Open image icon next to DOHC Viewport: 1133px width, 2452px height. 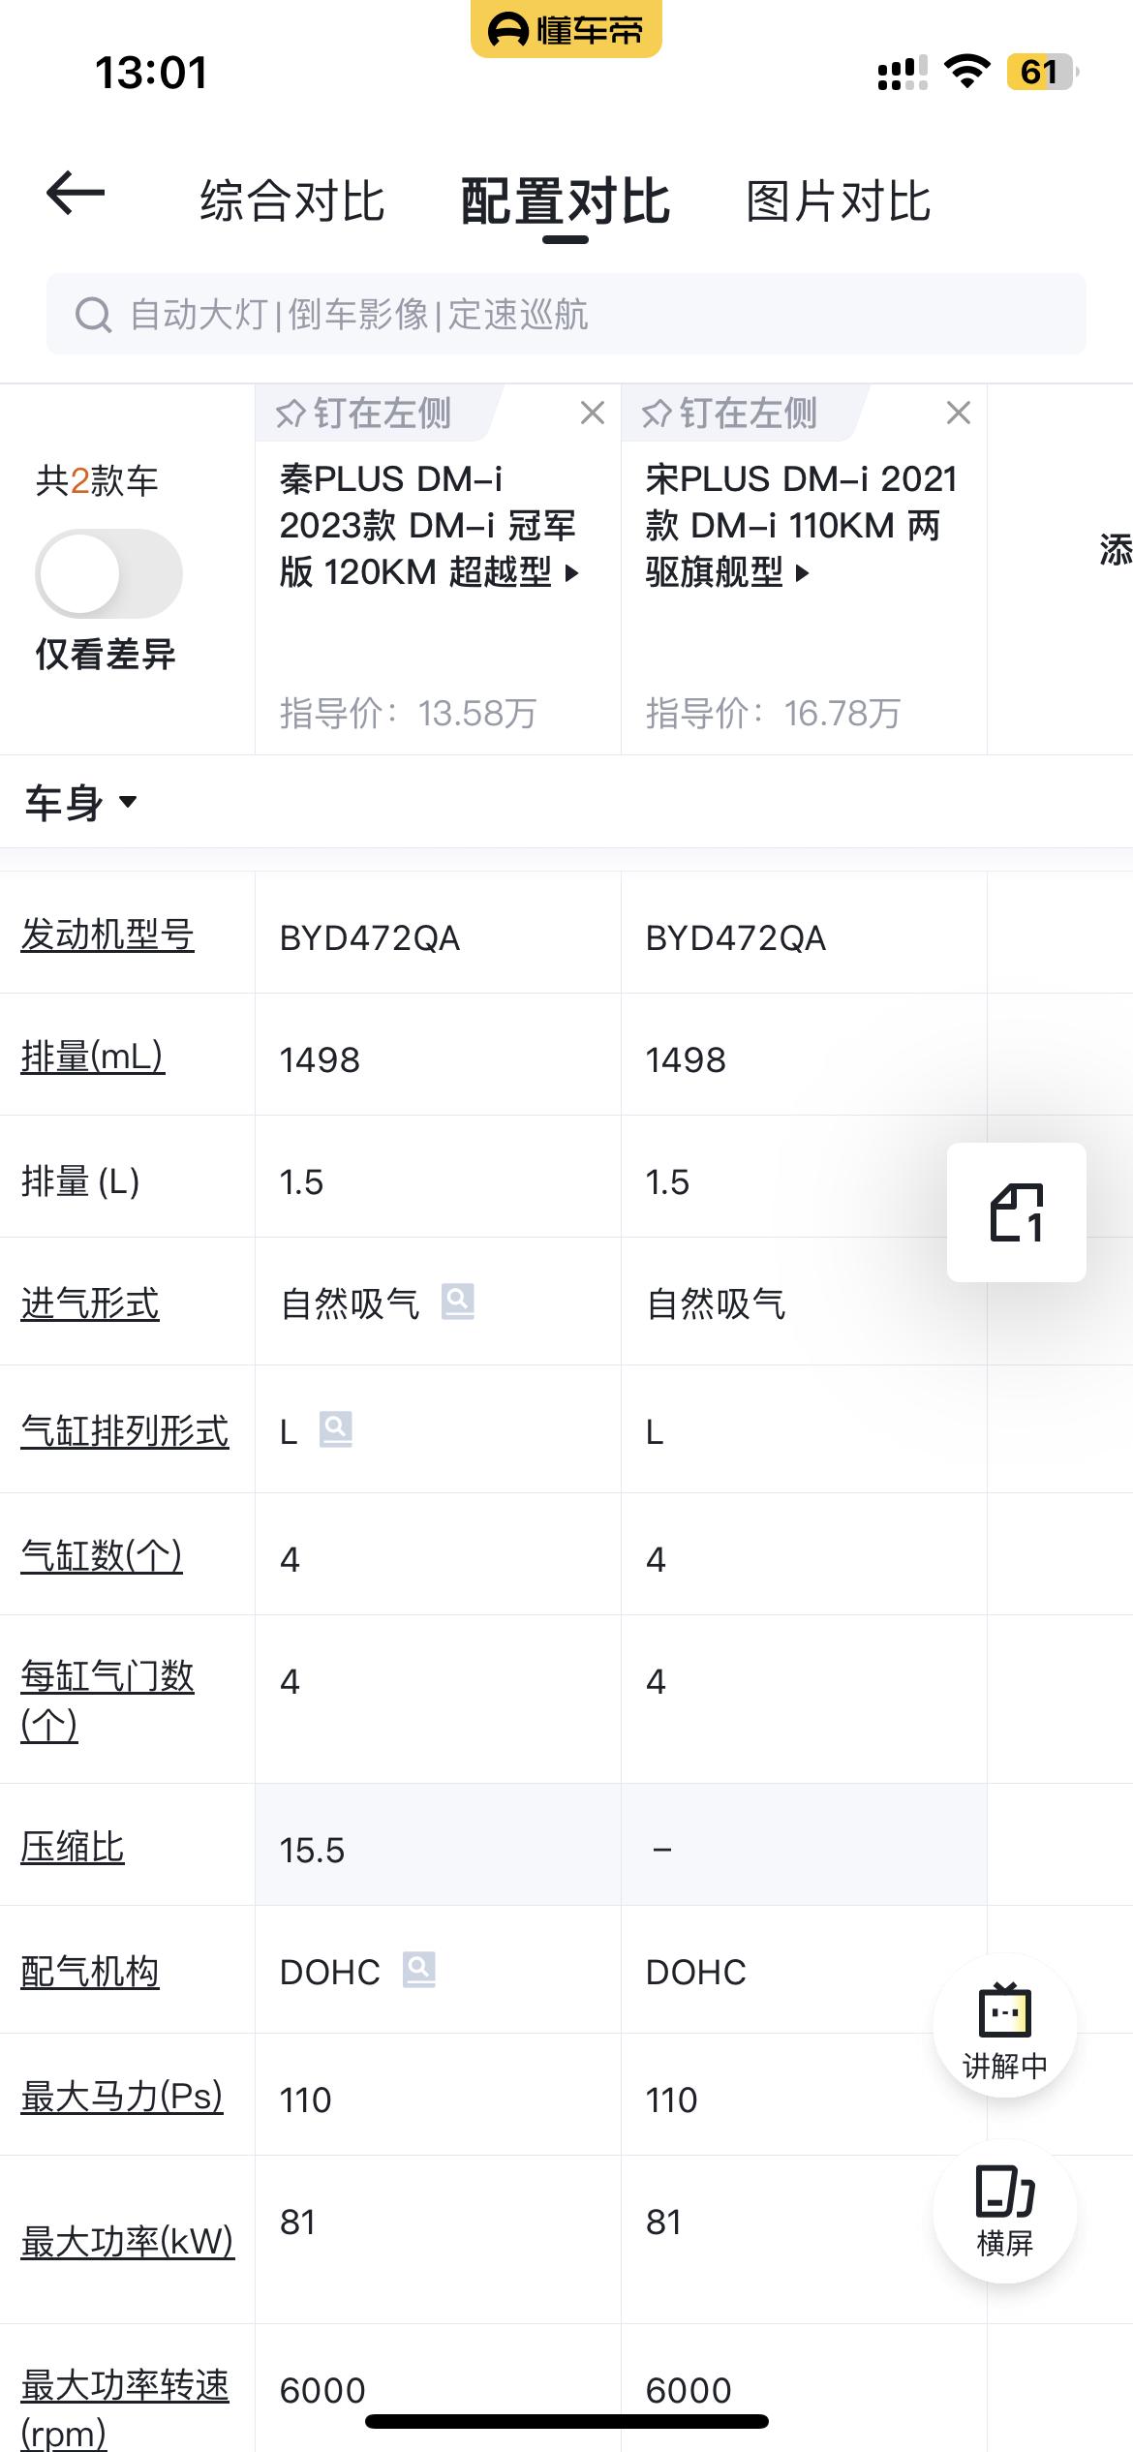(x=419, y=1969)
